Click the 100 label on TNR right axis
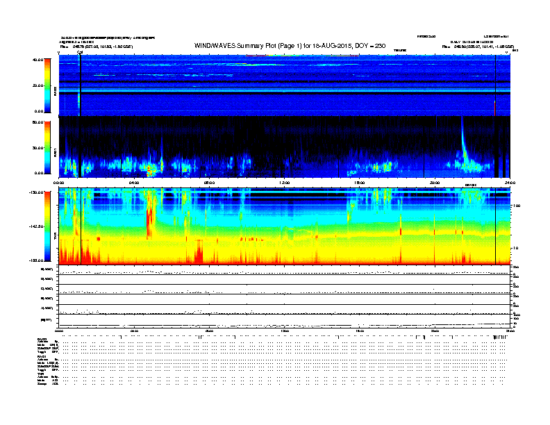 click(x=517, y=206)
